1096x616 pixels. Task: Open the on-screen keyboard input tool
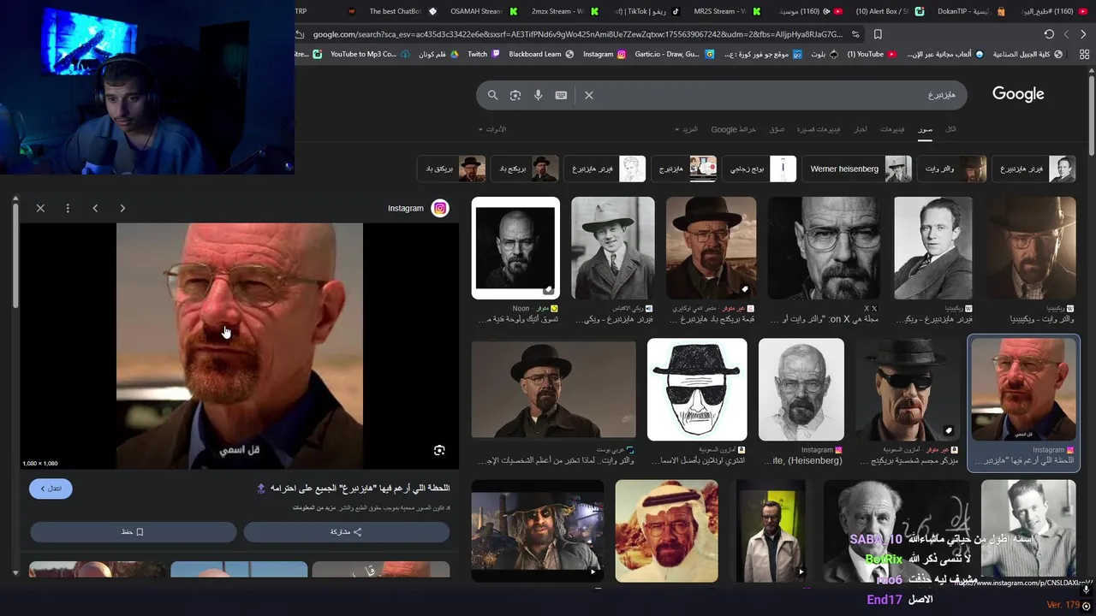[x=561, y=95]
